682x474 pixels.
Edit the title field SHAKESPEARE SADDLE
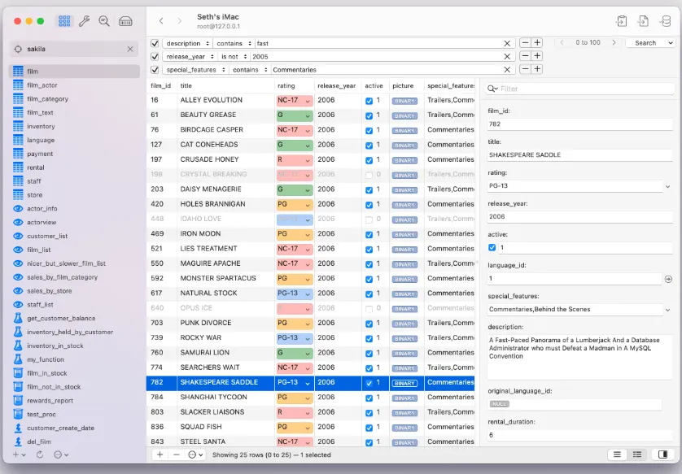click(579, 154)
